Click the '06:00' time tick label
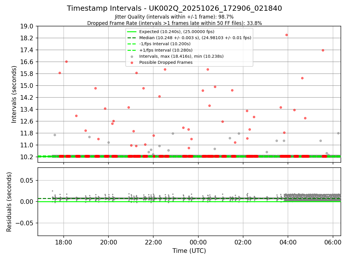Screen dimensions: 349x261 click(x=333, y=242)
